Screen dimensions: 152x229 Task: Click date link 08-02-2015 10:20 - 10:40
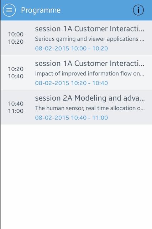(x=72, y=83)
